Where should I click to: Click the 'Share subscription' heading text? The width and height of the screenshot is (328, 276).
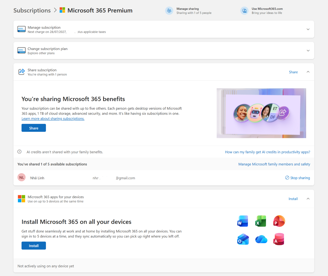[x=42, y=70]
